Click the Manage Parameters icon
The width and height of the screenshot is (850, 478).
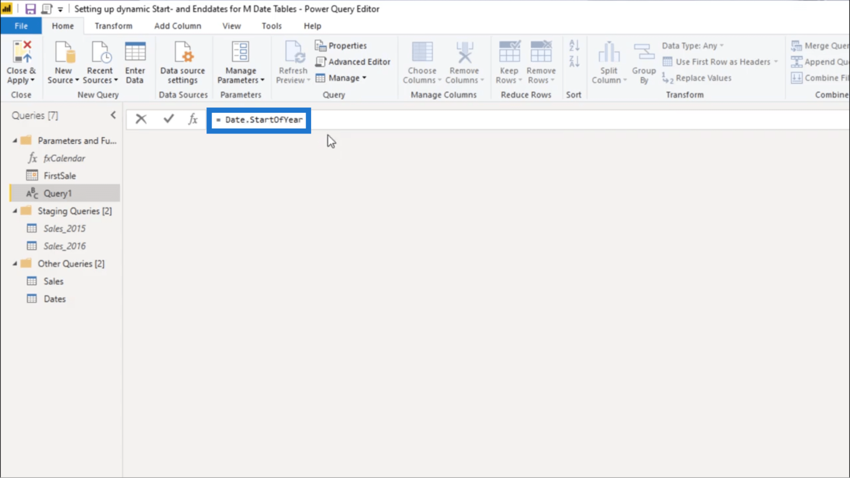(x=240, y=52)
